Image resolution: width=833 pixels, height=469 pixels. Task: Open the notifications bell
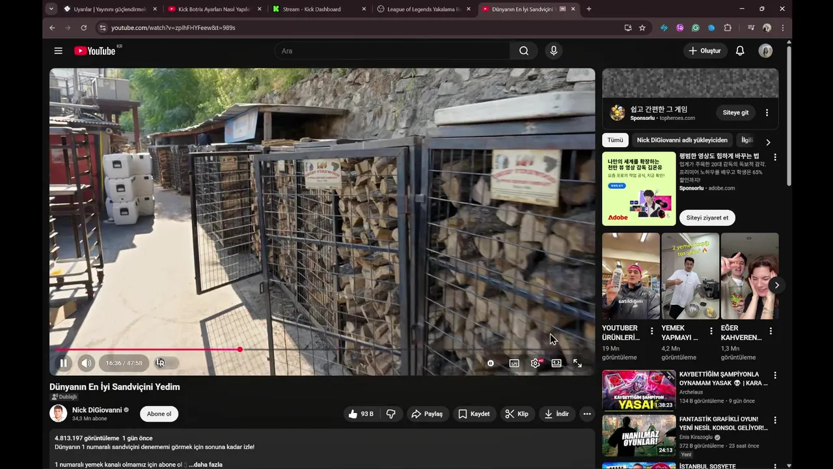click(x=740, y=51)
